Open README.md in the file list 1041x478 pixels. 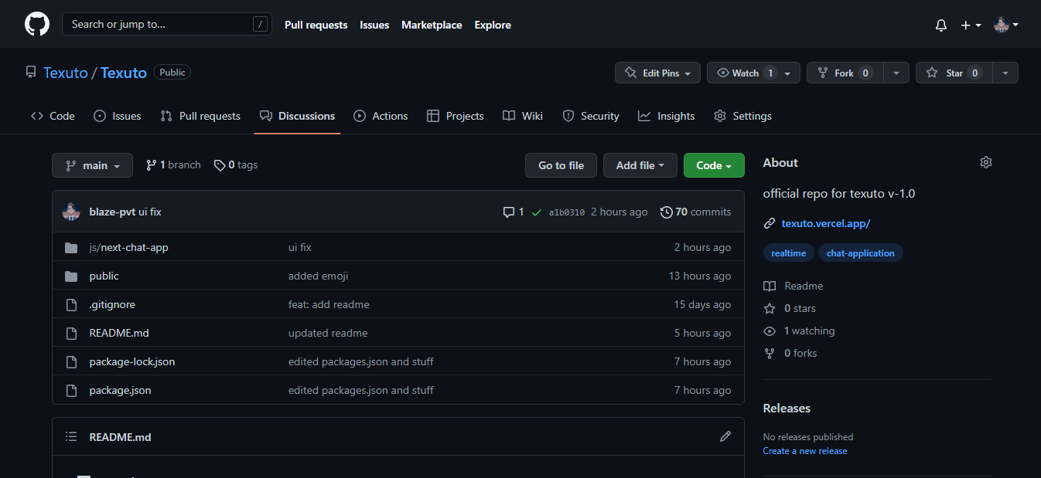coord(119,333)
